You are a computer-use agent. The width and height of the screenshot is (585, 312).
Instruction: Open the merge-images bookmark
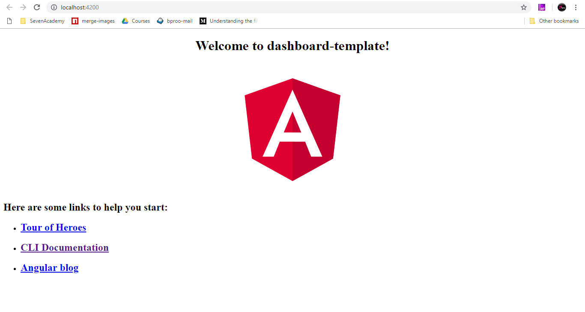point(93,21)
